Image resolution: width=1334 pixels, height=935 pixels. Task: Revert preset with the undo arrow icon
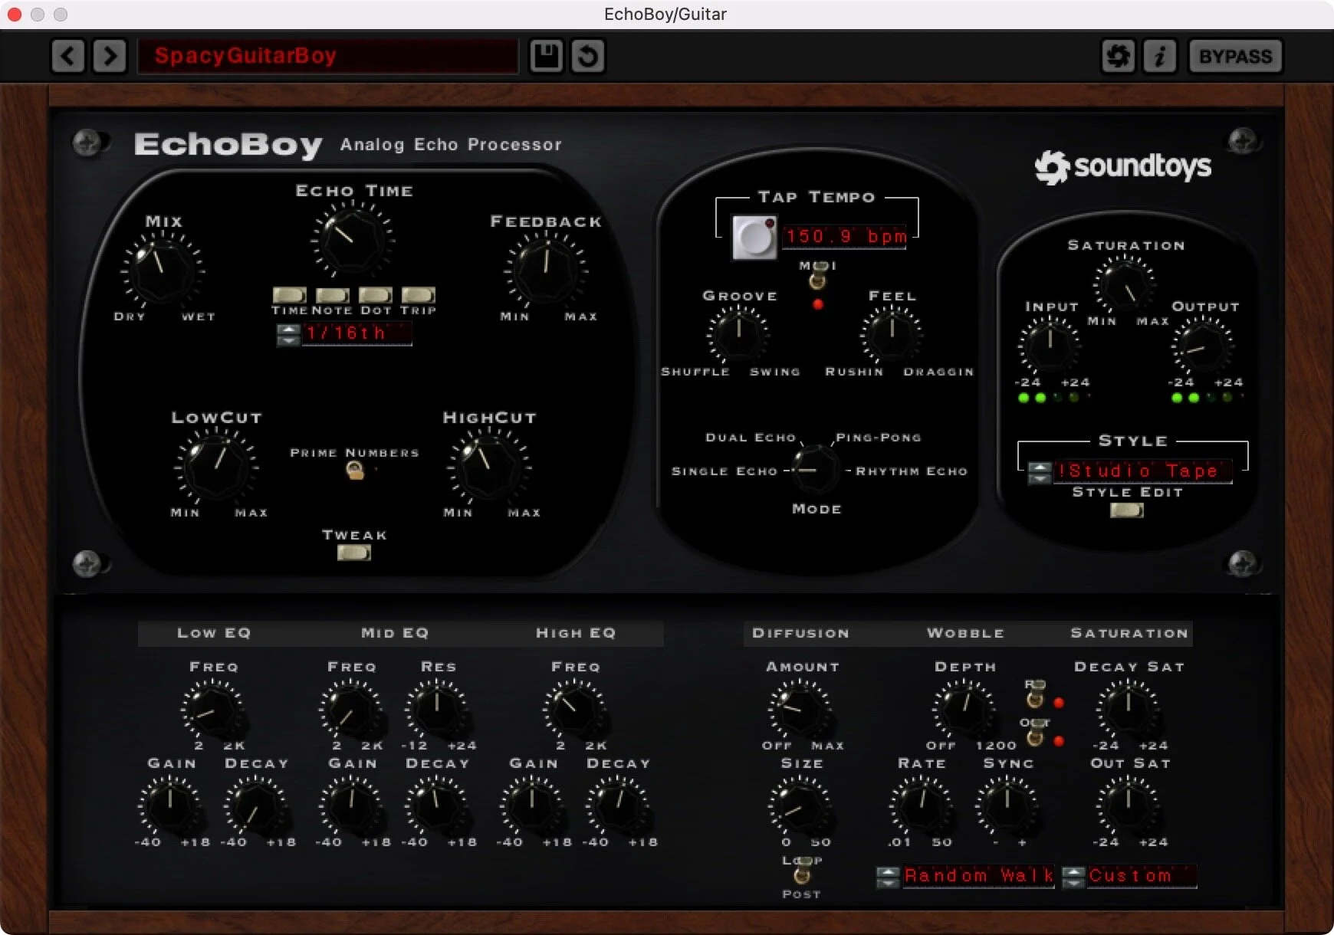click(x=588, y=56)
